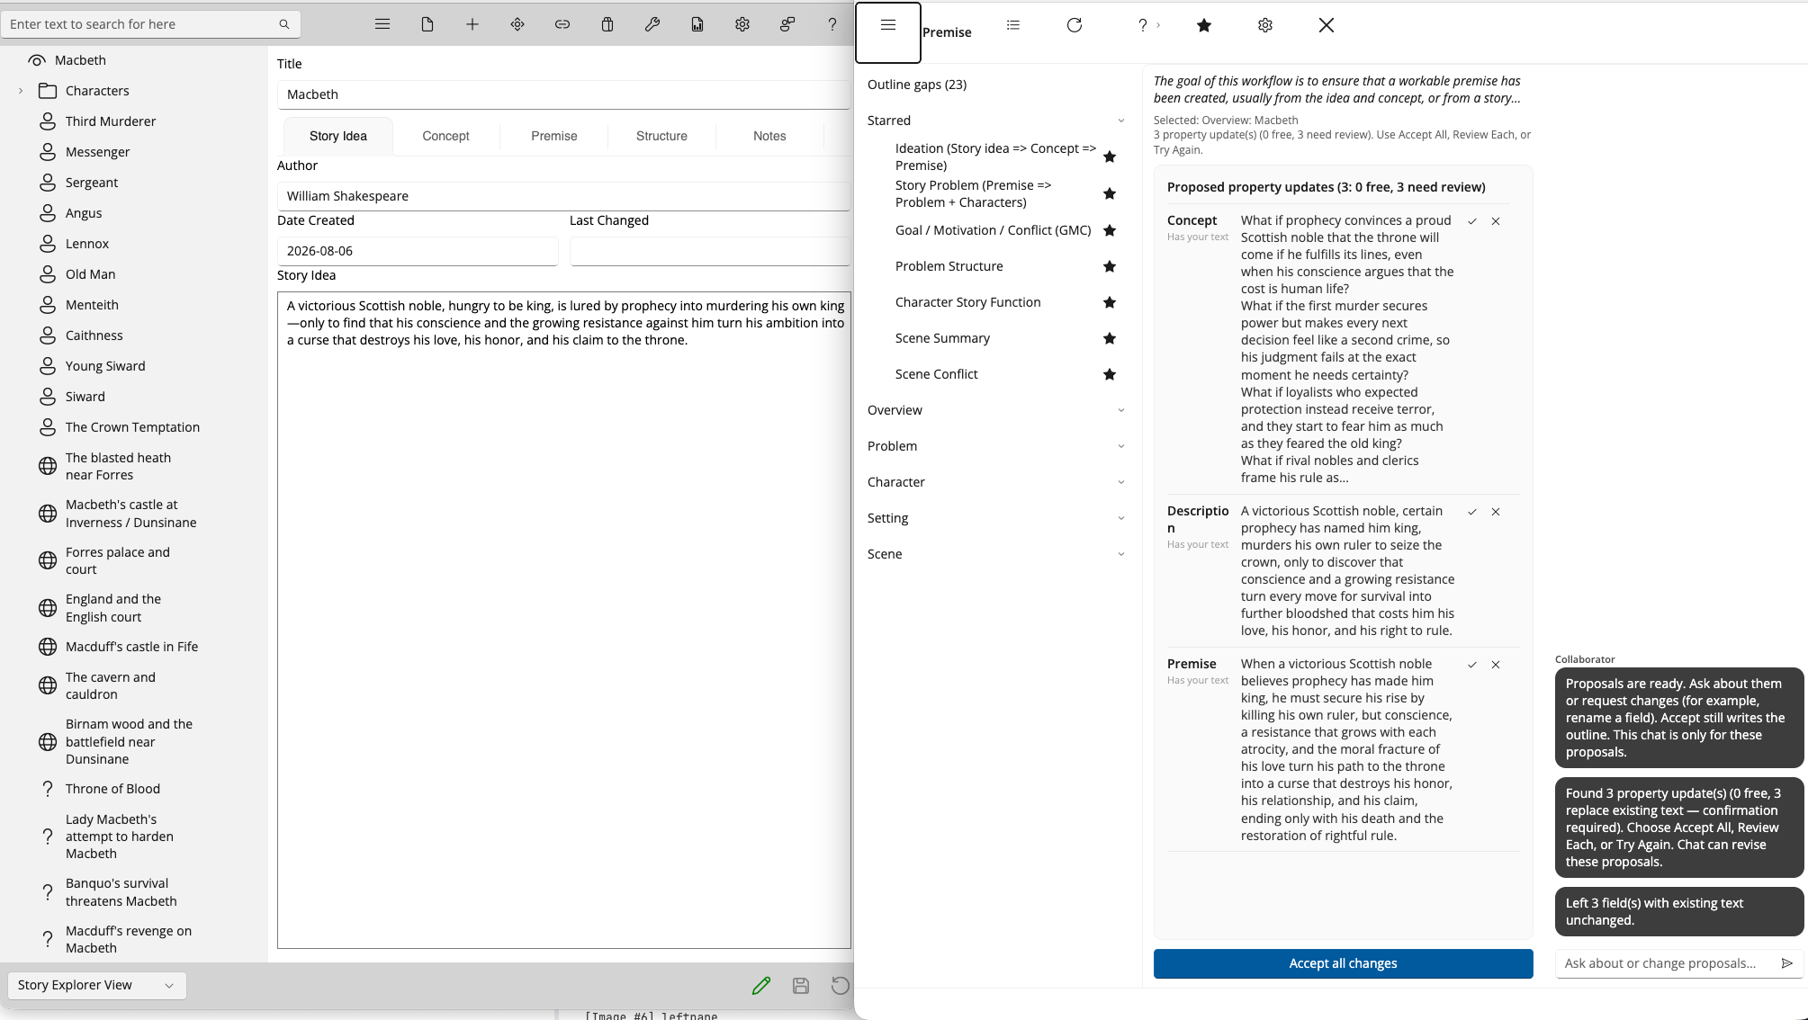Open the gear preferences icon in main toolbar
This screenshot has height=1020, width=1808.
742,24
